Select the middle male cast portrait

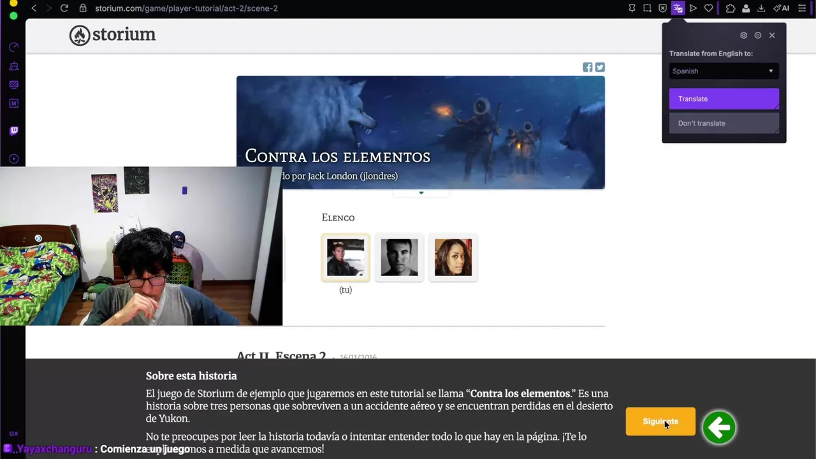399,258
